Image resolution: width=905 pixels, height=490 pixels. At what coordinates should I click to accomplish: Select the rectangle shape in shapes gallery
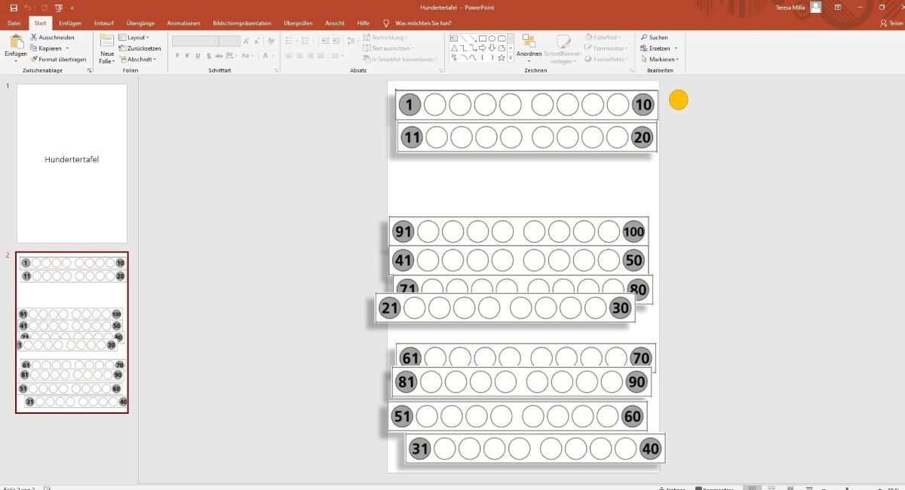[482, 38]
